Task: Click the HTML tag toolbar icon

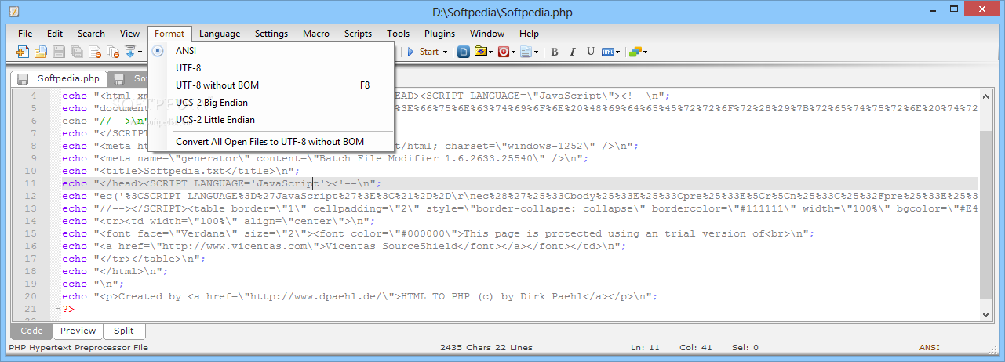Action: [x=608, y=52]
